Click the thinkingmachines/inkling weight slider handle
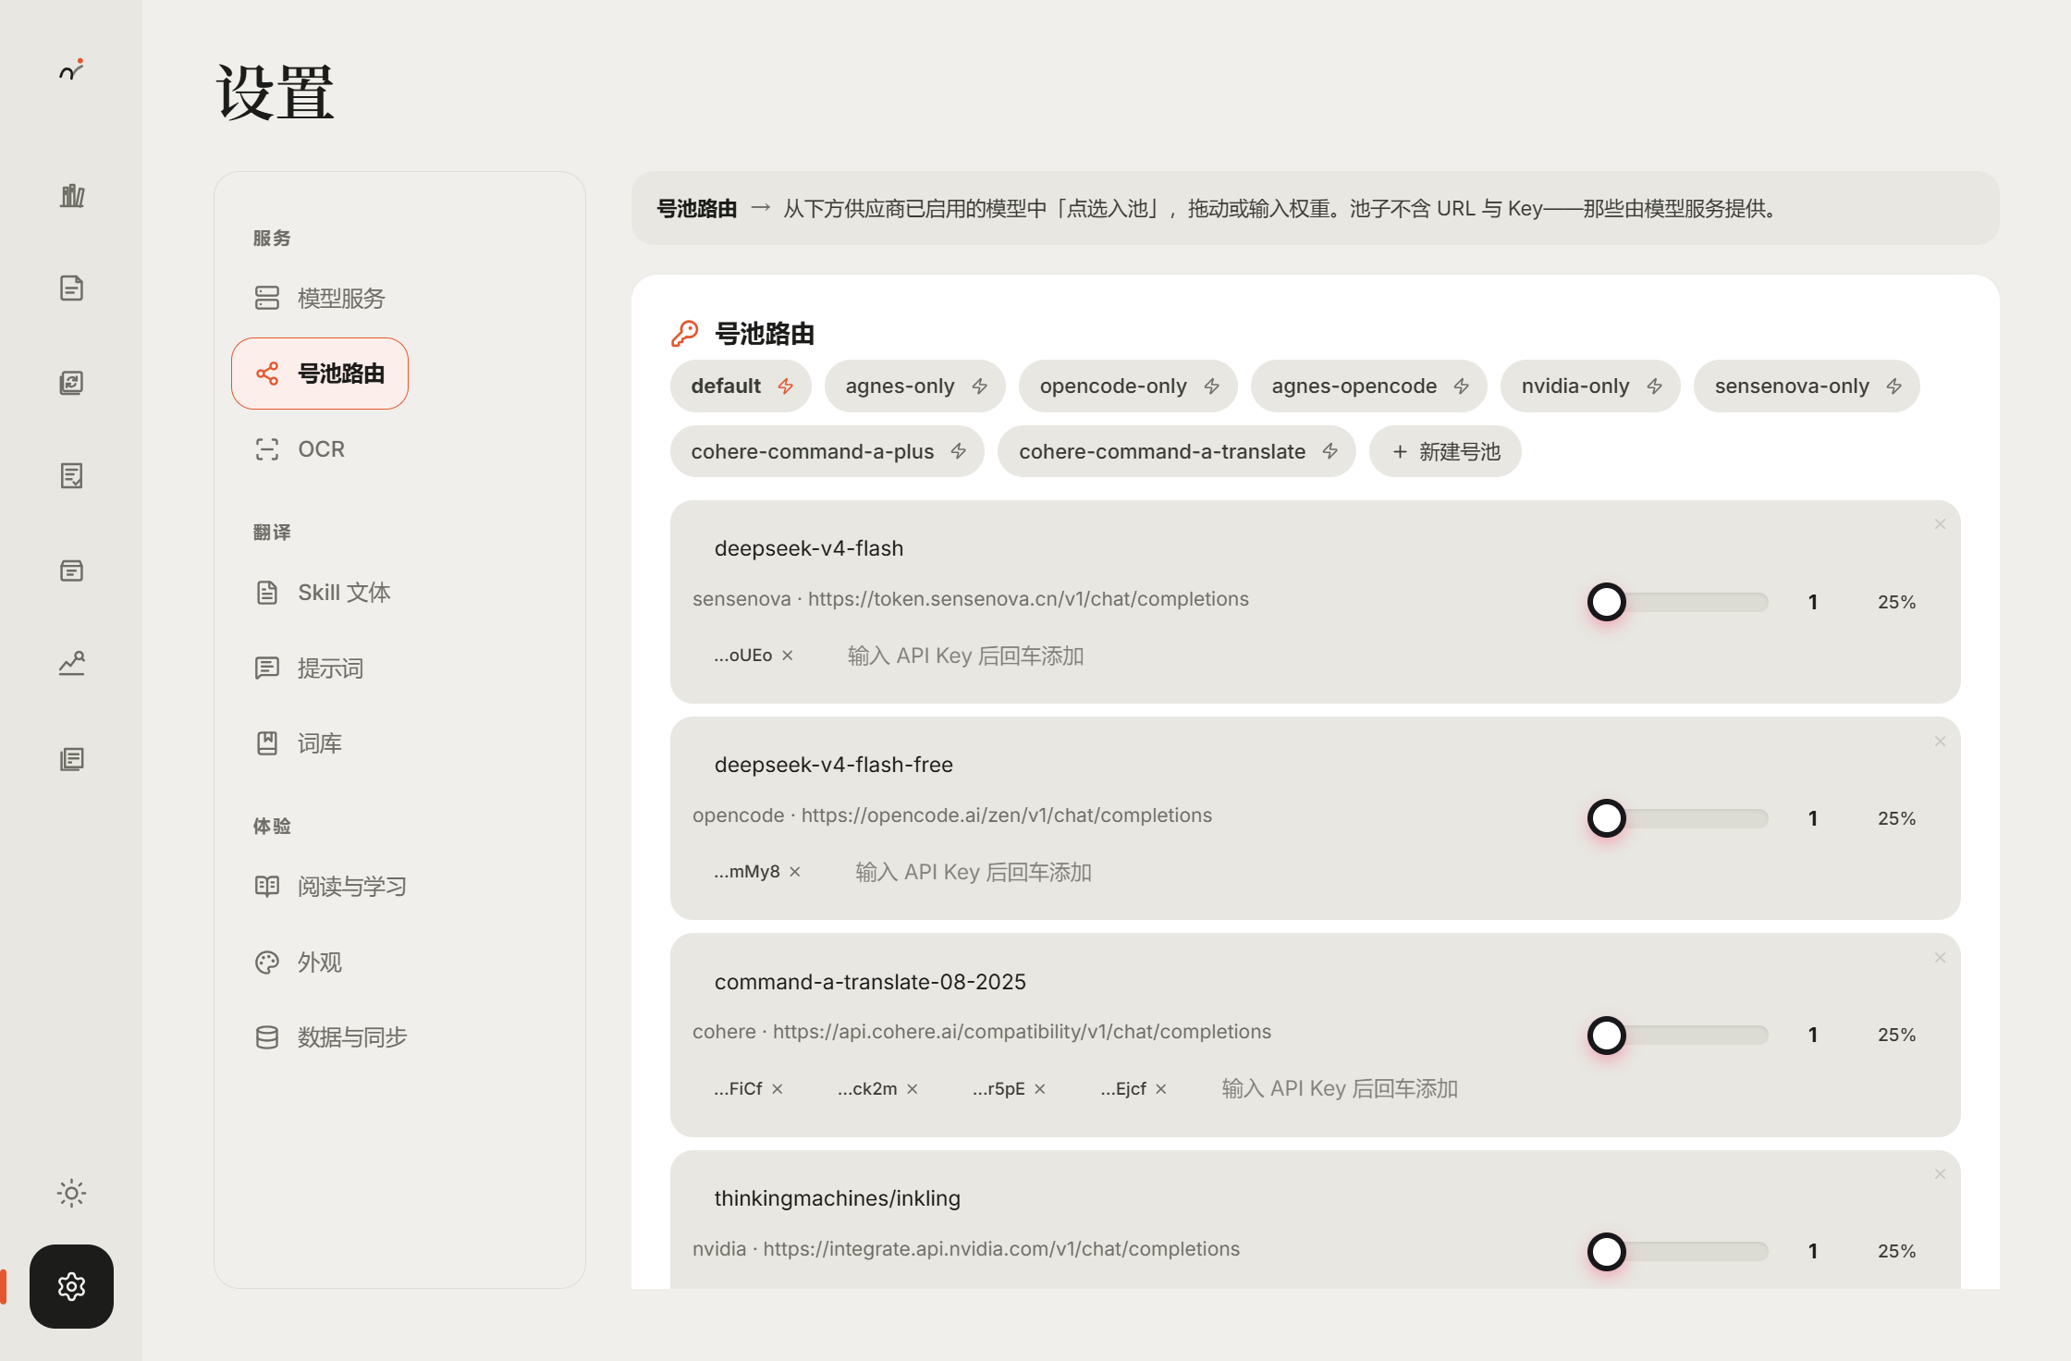The image size is (2071, 1361). coord(1607,1251)
